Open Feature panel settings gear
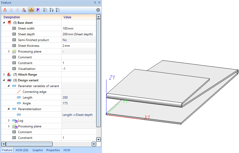The image size is (239, 153). pyautogui.click(x=98, y=10)
